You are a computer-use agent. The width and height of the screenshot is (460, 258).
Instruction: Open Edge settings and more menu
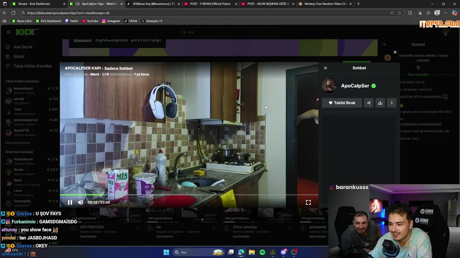pyautogui.click(x=446, y=13)
